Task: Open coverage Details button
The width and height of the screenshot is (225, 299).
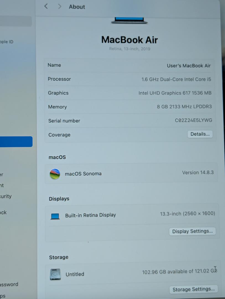Action: point(200,134)
